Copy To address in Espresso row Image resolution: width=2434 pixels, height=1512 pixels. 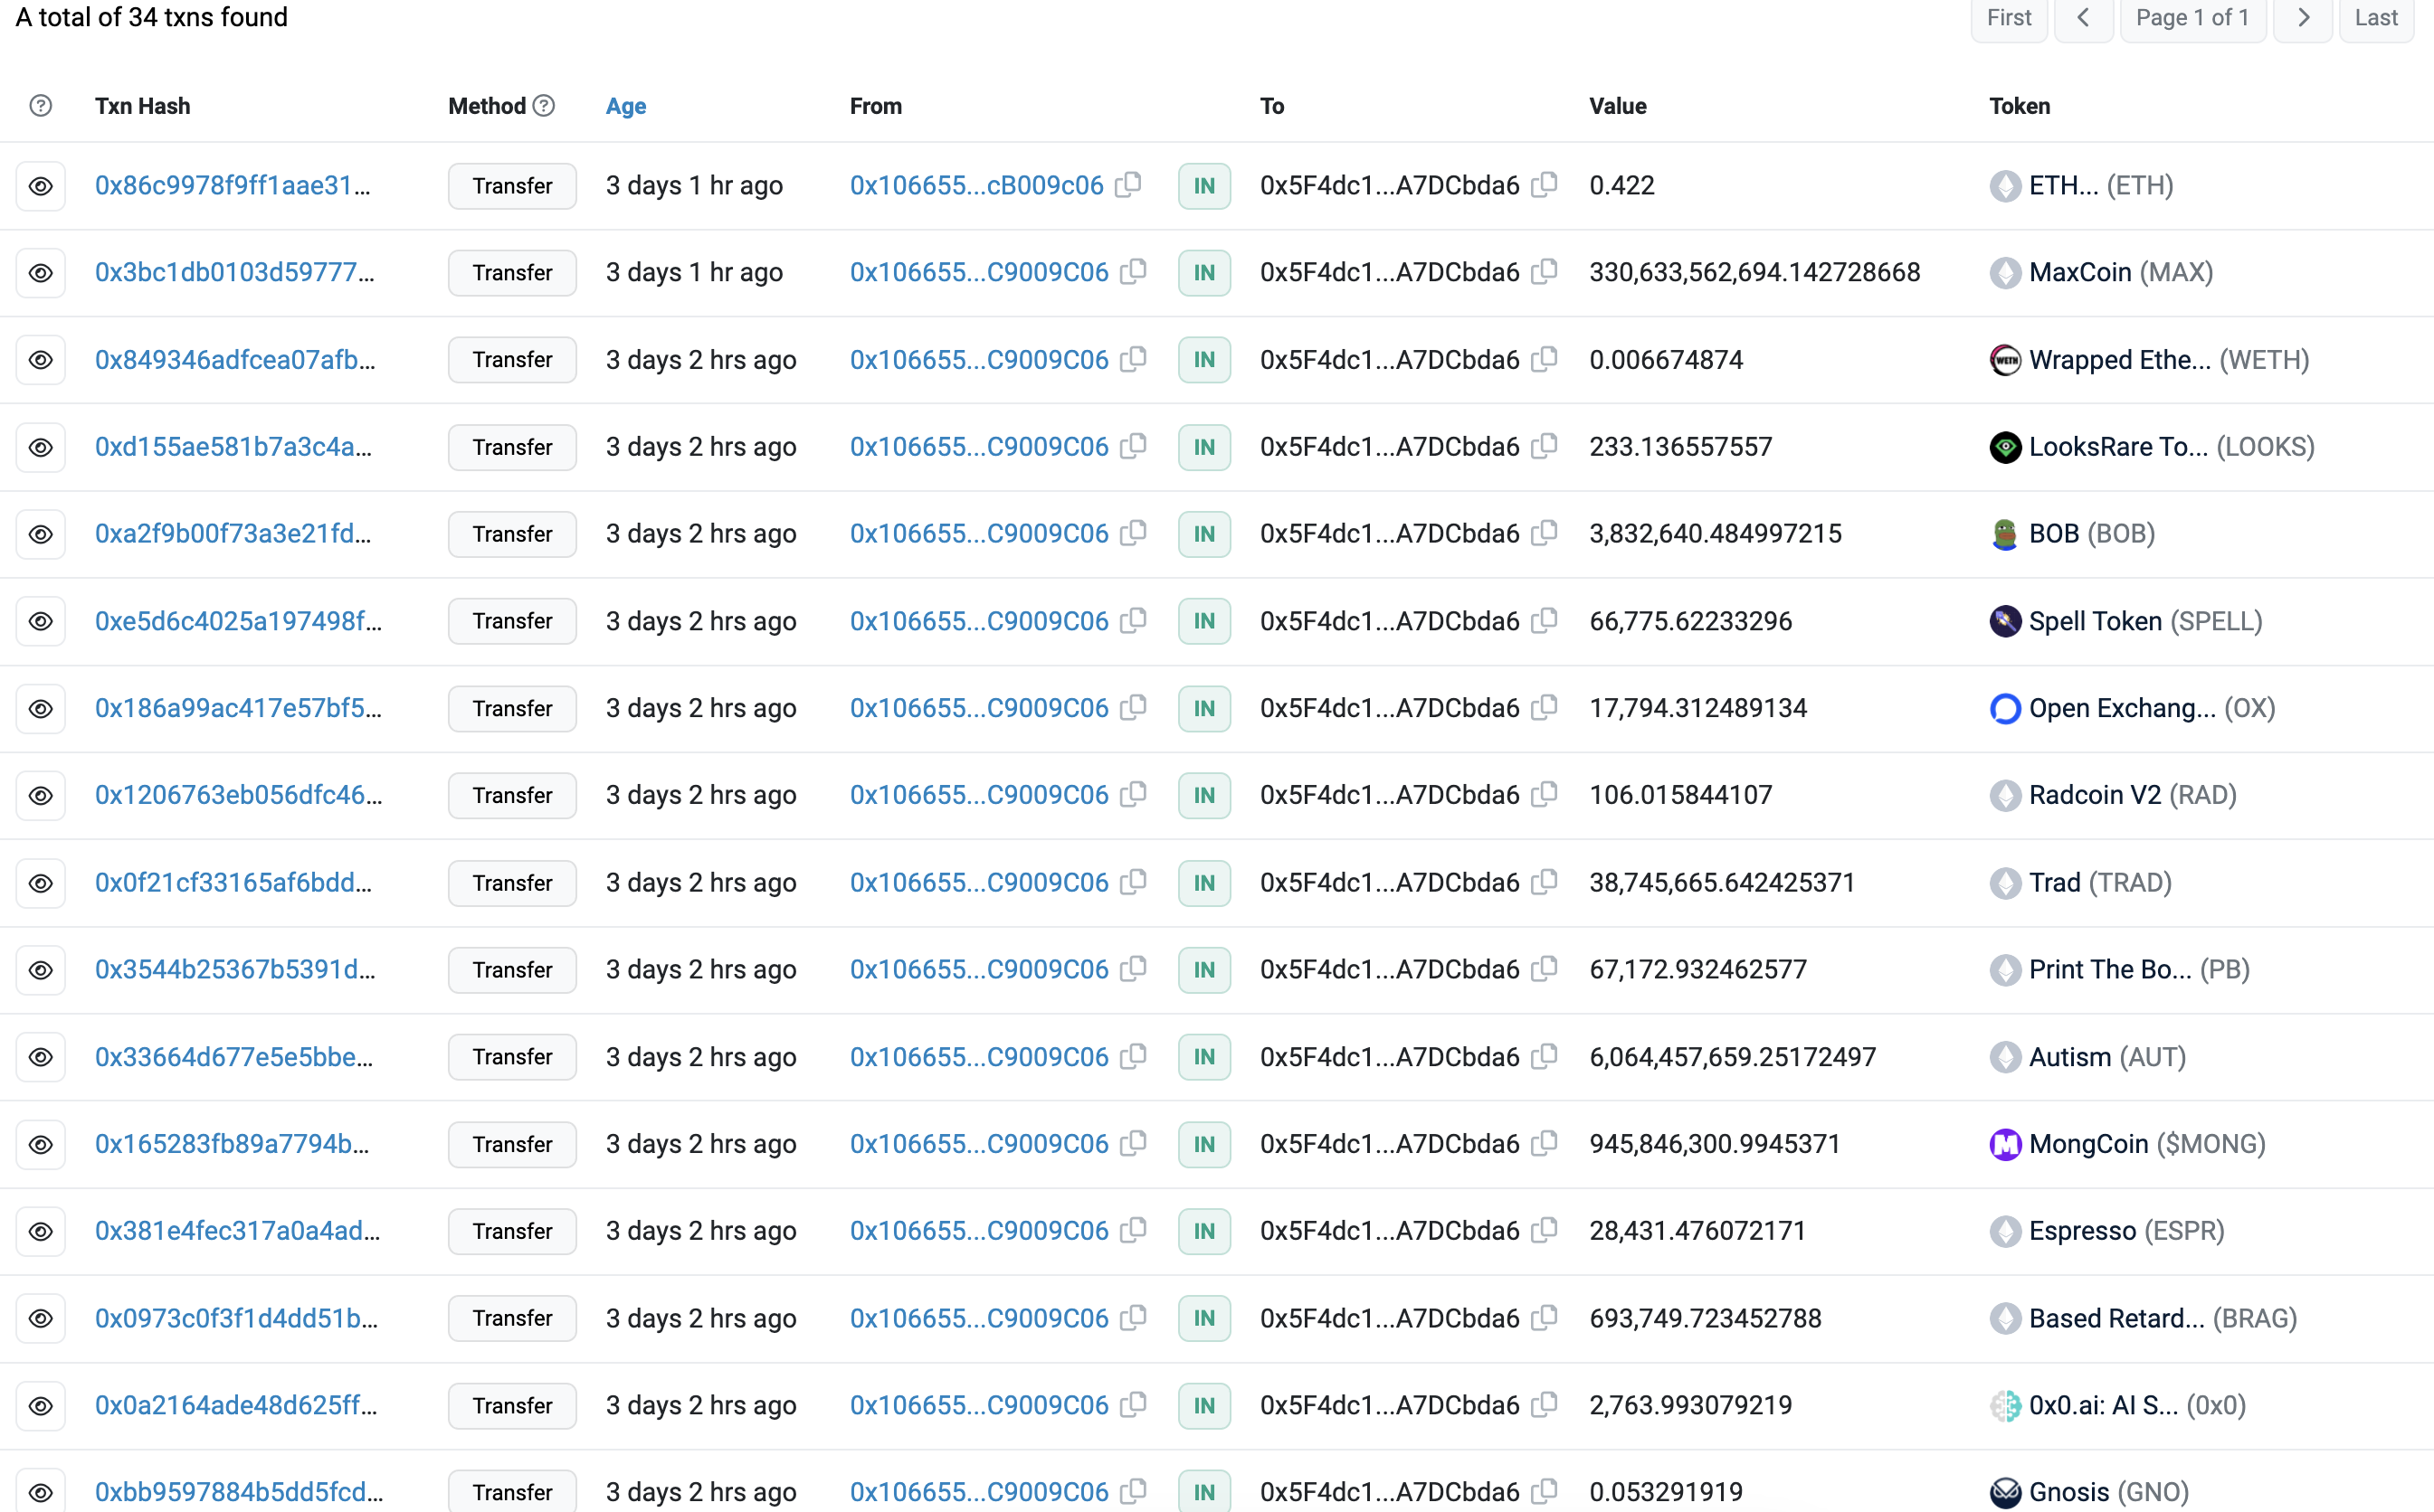point(1545,1230)
